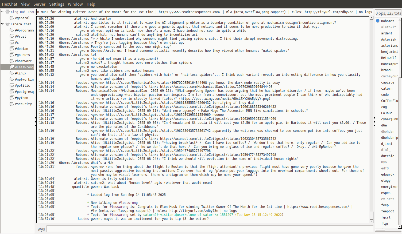Open the Settings menu
This screenshot has height=234, width=402.
coord(57,4)
